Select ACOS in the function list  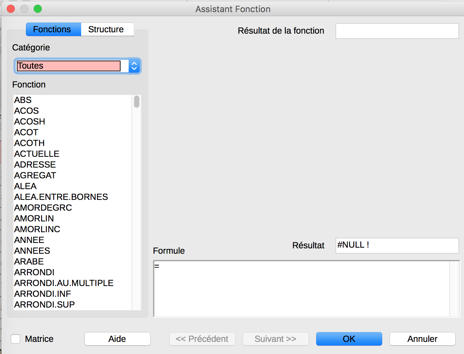point(72,111)
